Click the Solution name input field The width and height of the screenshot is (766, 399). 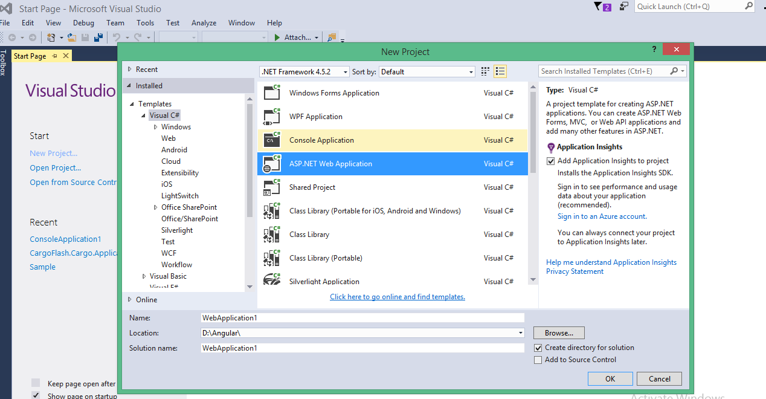[362, 348]
